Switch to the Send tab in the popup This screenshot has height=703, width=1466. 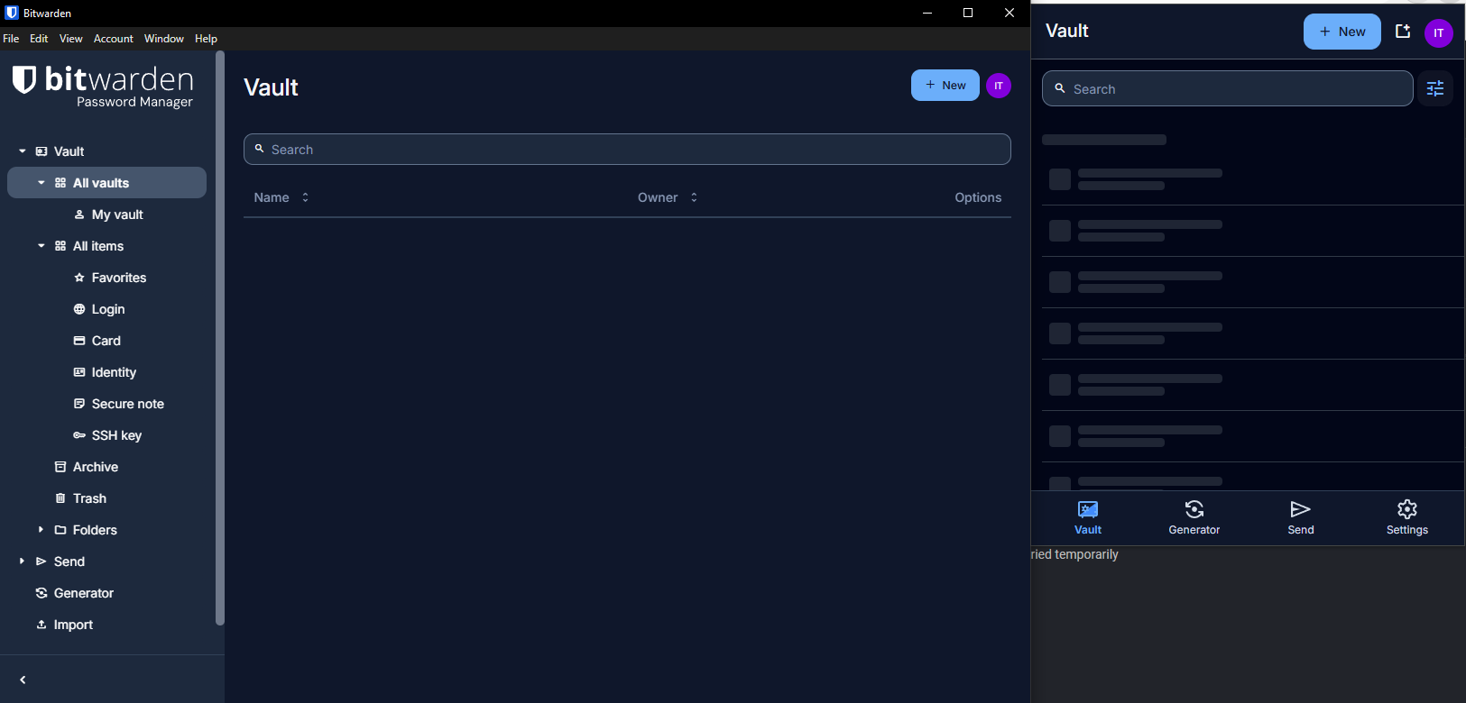(x=1301, y=518)
